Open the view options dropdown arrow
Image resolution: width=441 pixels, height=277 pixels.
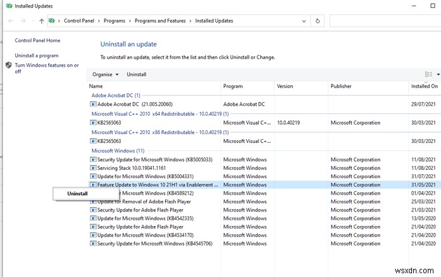pyautogui.click(x=438, y=74)
